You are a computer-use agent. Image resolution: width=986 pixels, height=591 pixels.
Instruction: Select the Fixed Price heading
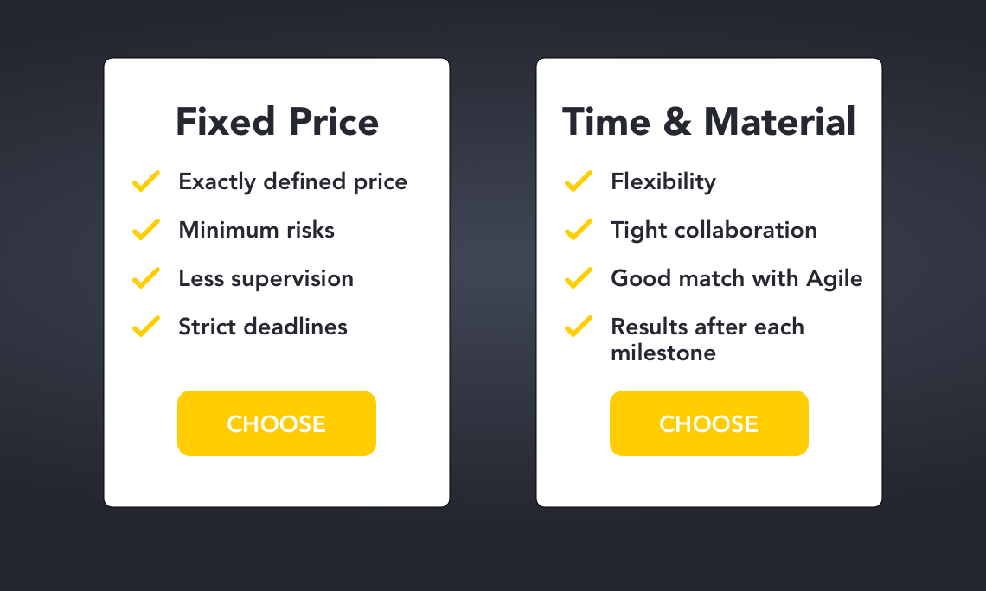point(278,122)
